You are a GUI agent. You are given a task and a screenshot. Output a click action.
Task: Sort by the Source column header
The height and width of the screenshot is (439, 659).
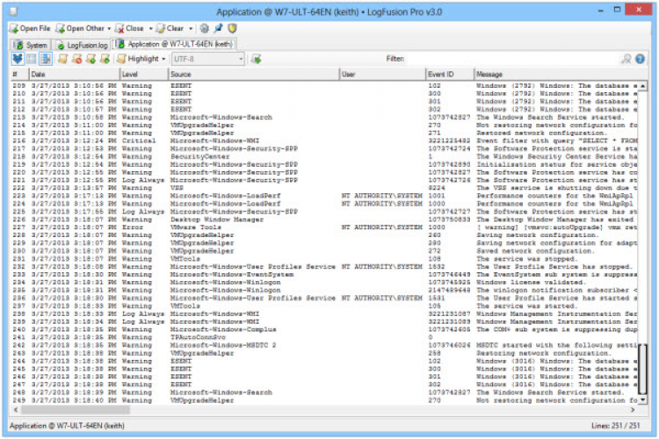coord(254,75)
